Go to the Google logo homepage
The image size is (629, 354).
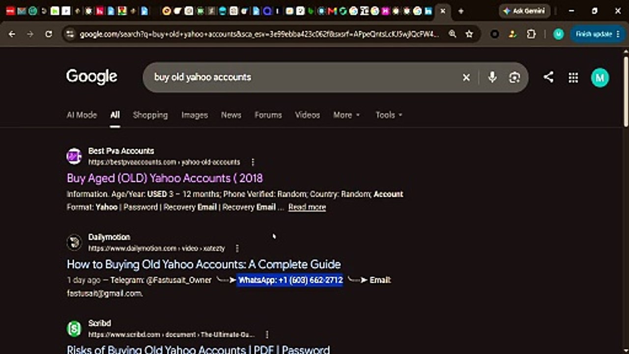pos(91,77)
